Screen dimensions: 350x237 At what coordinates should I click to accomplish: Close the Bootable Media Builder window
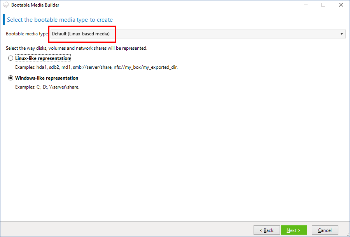(341, 5)
